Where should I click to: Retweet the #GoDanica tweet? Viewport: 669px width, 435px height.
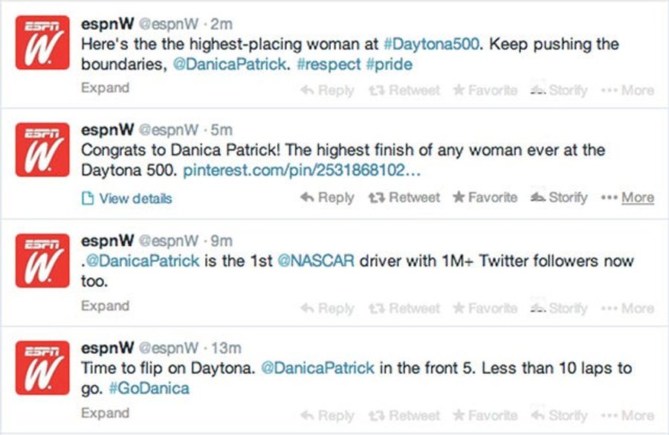(x=404, y=416)
